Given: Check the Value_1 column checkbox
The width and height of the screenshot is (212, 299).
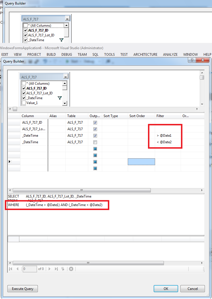Looking at the screenshot, I should (24, 103).
